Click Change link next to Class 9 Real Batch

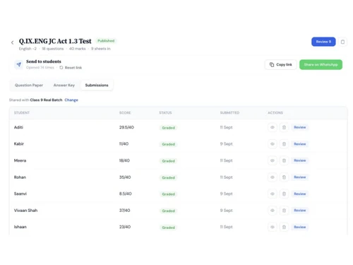71,100
